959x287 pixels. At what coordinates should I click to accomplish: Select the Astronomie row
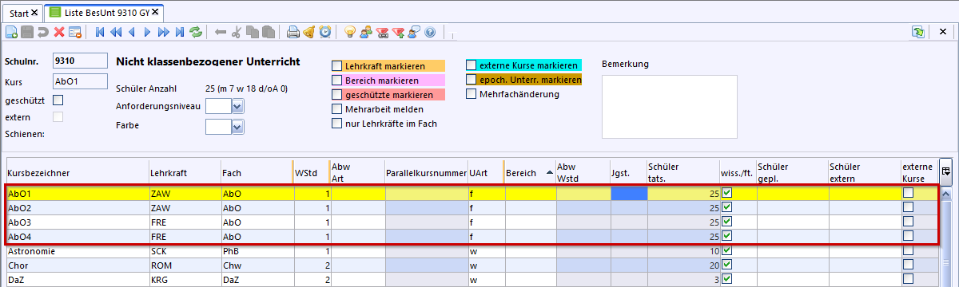click(x=472, y=250)
